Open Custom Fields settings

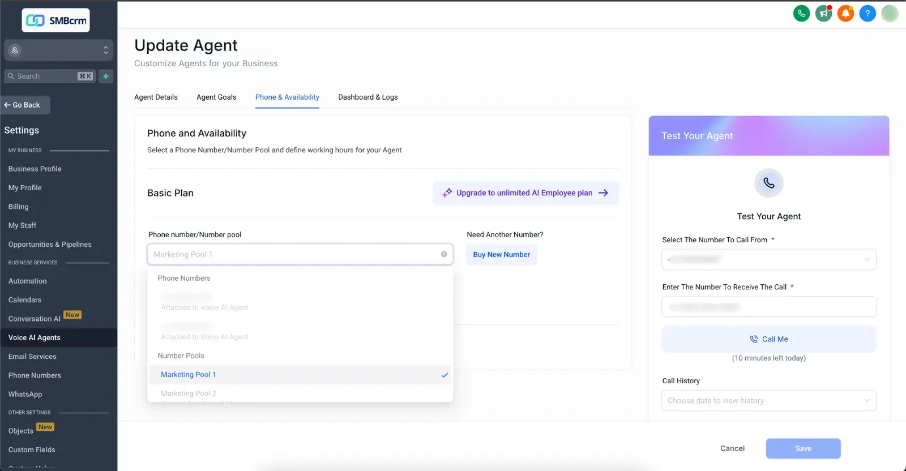[32, 449]
